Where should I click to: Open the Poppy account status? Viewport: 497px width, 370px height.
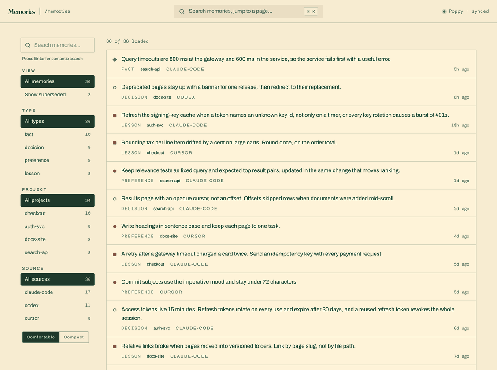(465, 11)
